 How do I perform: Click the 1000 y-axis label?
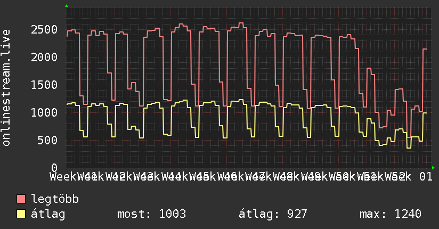[44, 113]
